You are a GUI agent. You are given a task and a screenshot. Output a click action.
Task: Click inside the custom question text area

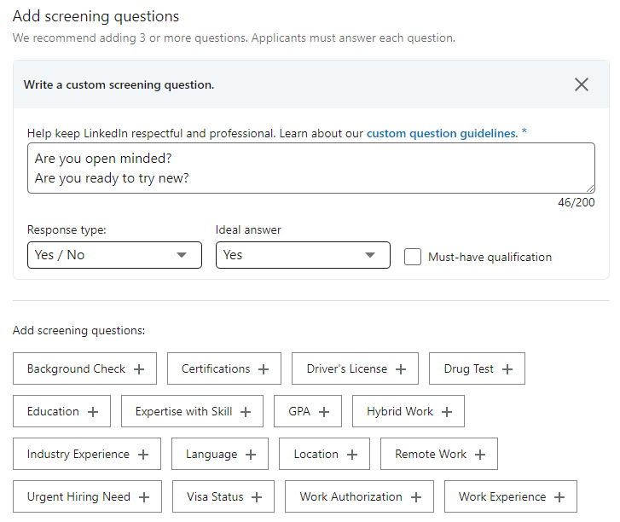click(310, 167)
